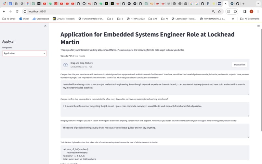Switch to the Google Docs tab

pos(10,4)
